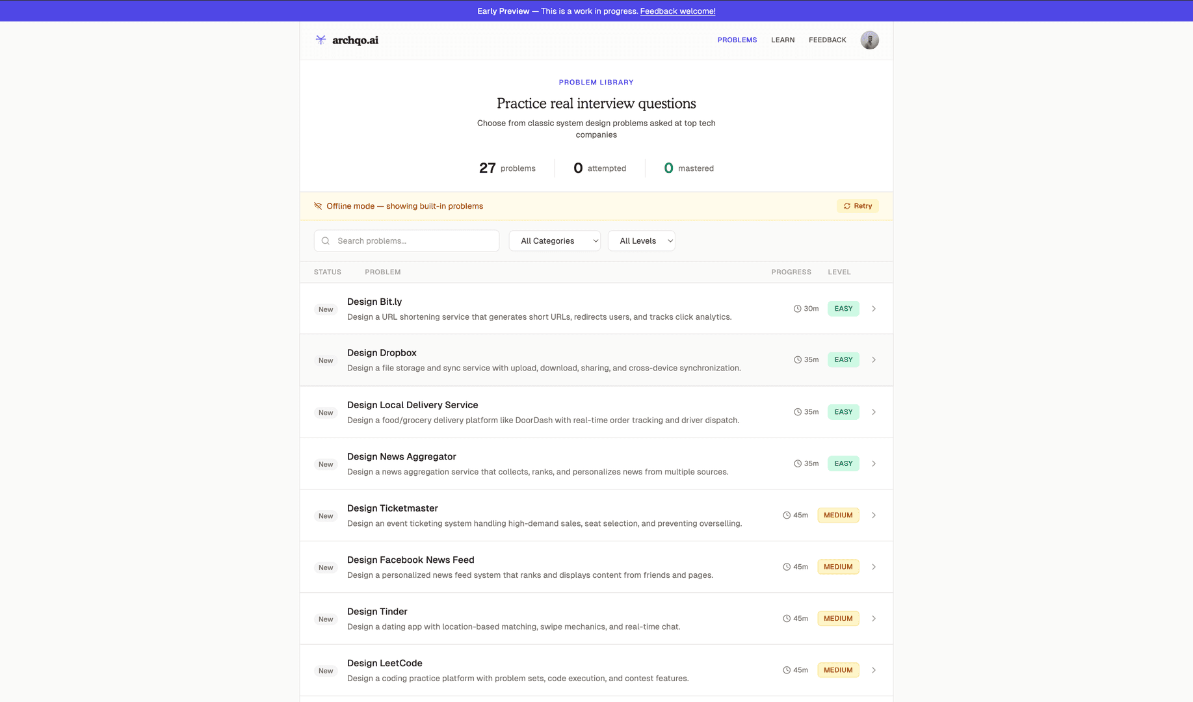1193x702 pixels.
Task: Click the dating app description text
Action: point(514,627)
